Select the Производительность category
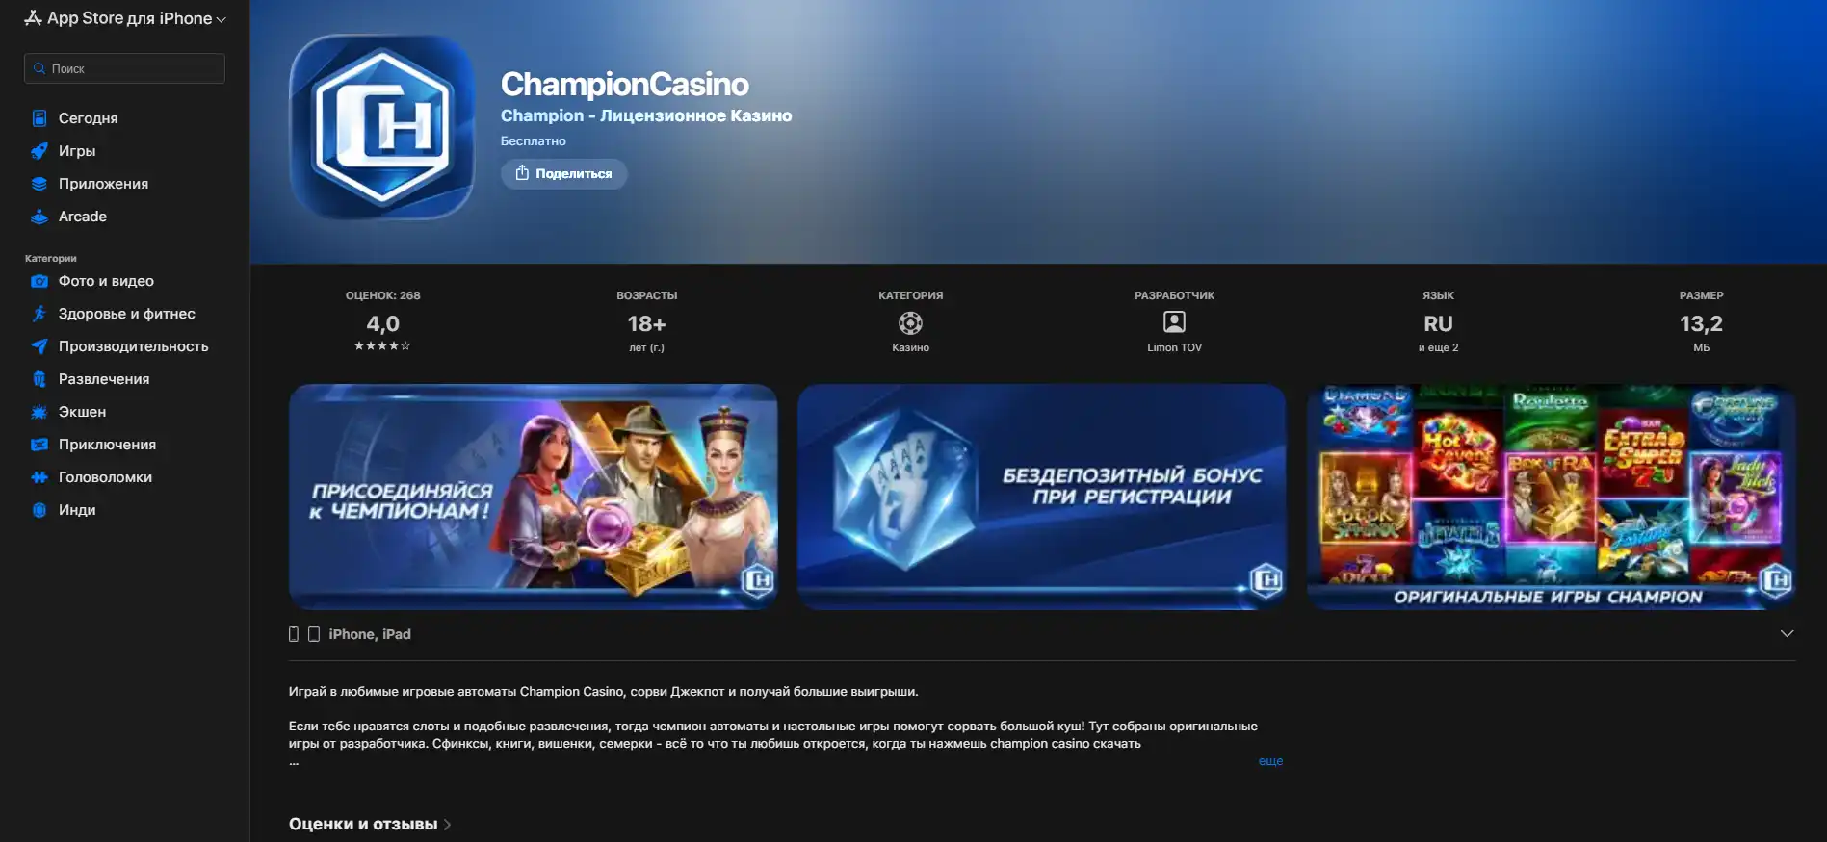This screenshot has height=842, width=1827. click(133, 346)
